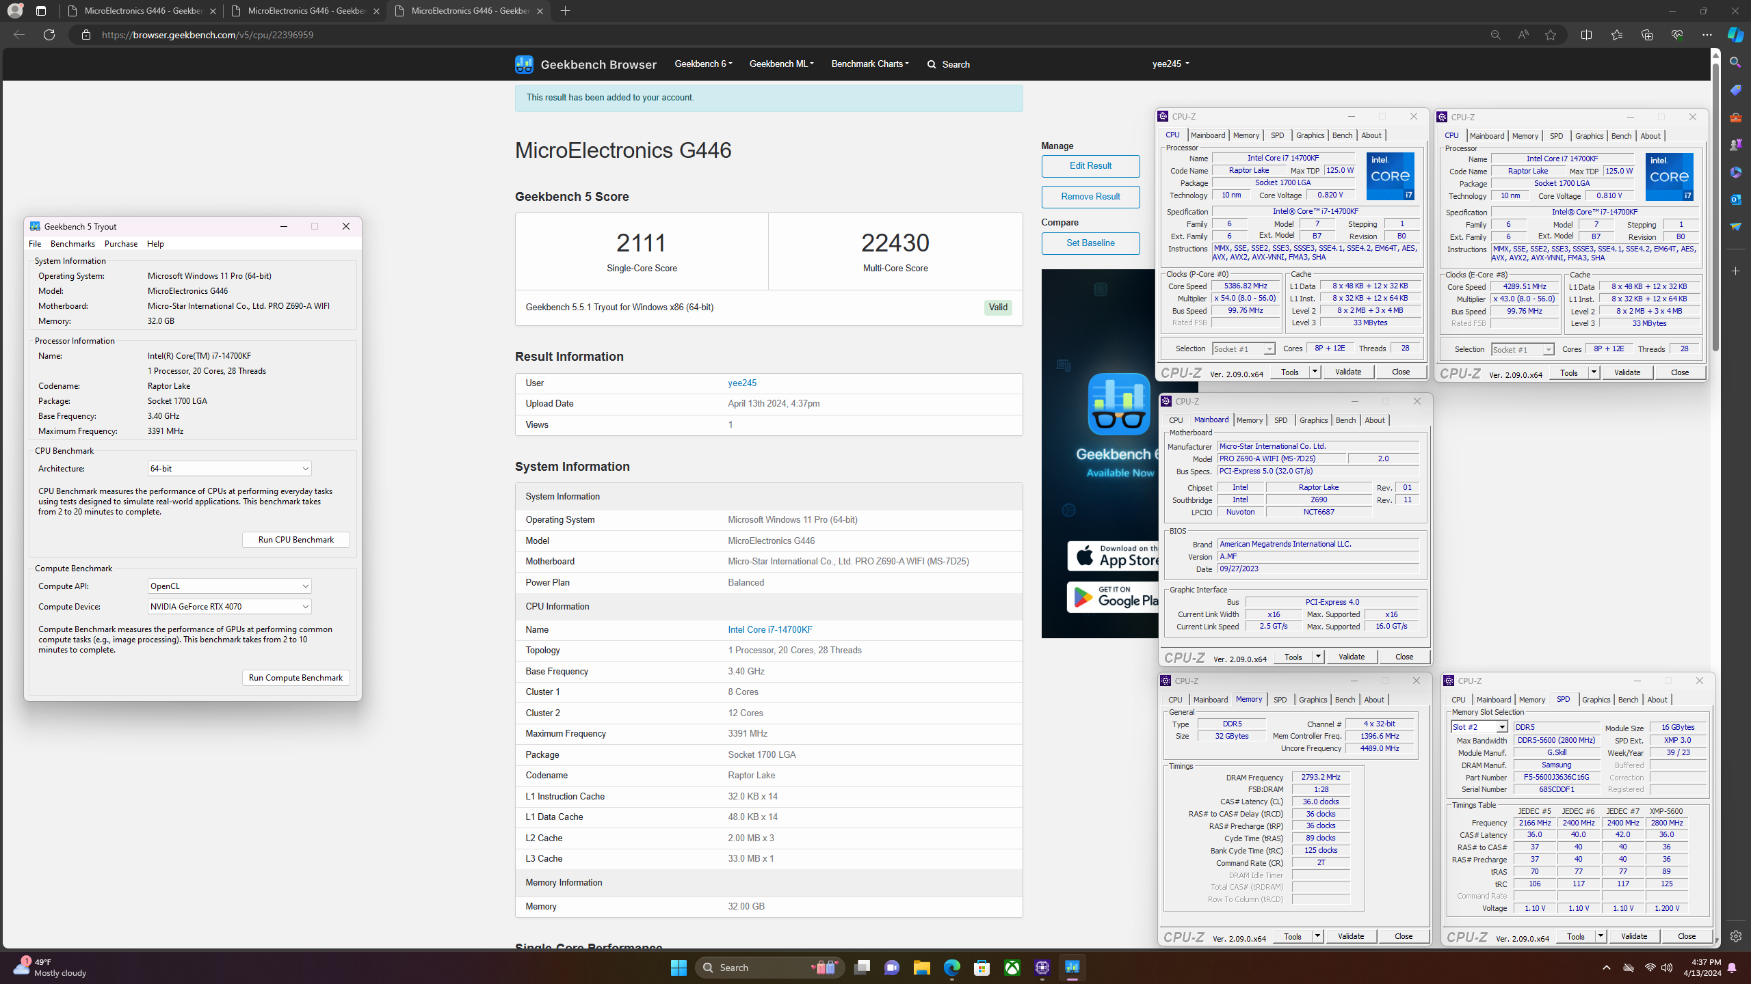Open the Collections icon in Edge toolbar
This screenshot has width=1751, height=984.
pyautogui.click(x=1647, y=35)
